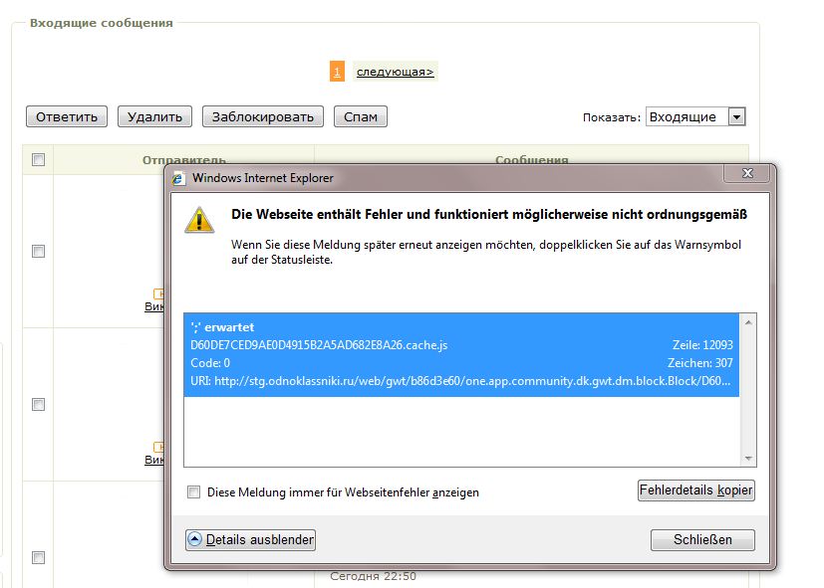Viewport: 824px width, 588px height.
Task: Click the error URI line text
Action: coord(460,381)
